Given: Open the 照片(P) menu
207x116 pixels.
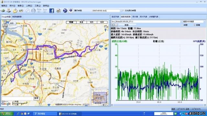Looking at the screenshot, I should point(12,6).
